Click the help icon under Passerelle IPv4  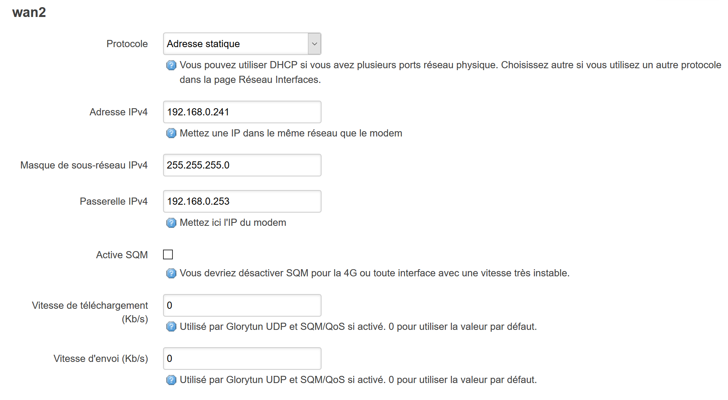[x=171, y=223]
